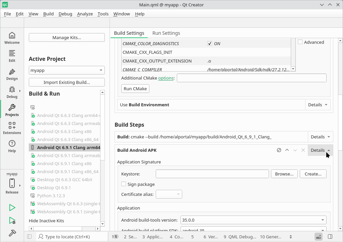Toggle the right sidebar visibility
Image resolution: width=343 pixels, height=242 pixels.
click(330, 237)
